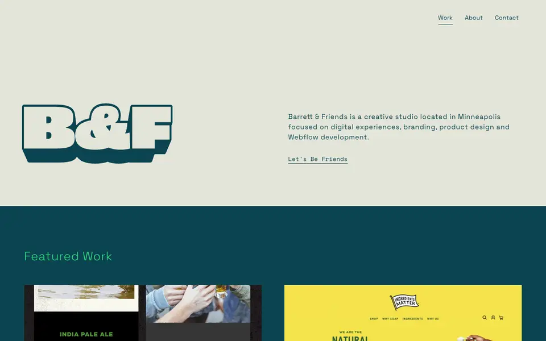Click the cart icon in yellow preview
Viewport: 546px width, 341px height.
pos(501,318)
